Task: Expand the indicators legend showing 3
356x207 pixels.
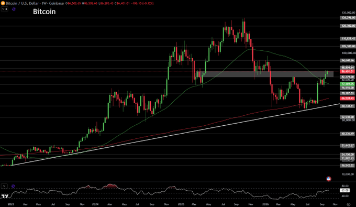Action: 5,9
